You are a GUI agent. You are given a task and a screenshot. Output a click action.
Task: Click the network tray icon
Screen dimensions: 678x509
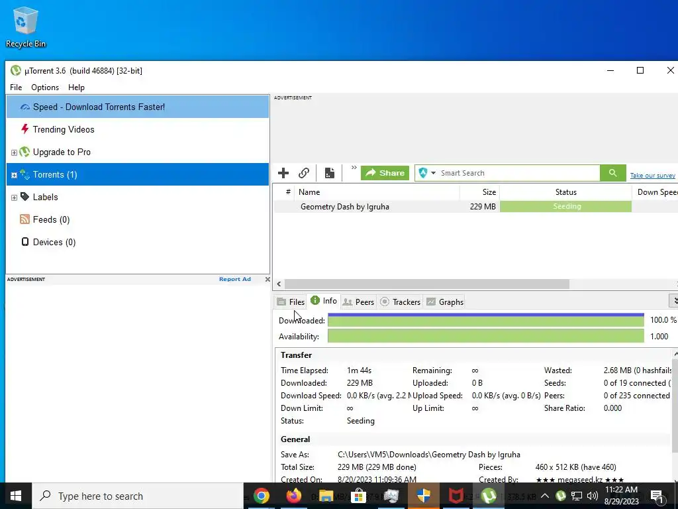point(577,496)
